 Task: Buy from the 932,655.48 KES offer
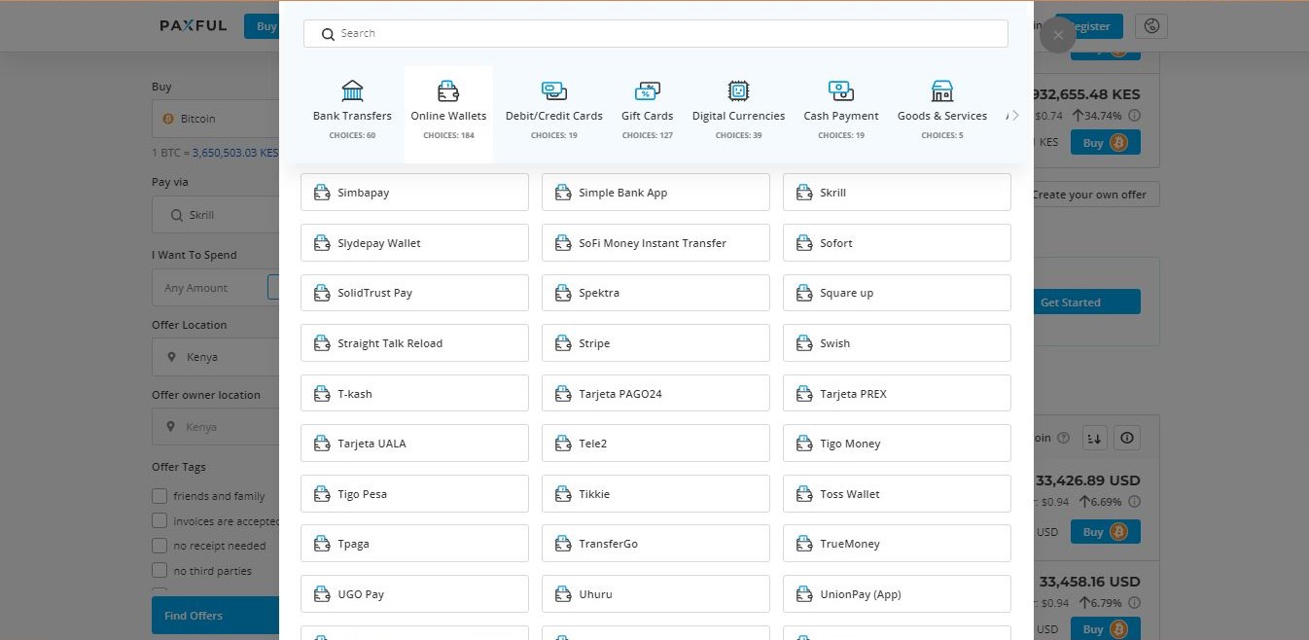(1105, 143)
